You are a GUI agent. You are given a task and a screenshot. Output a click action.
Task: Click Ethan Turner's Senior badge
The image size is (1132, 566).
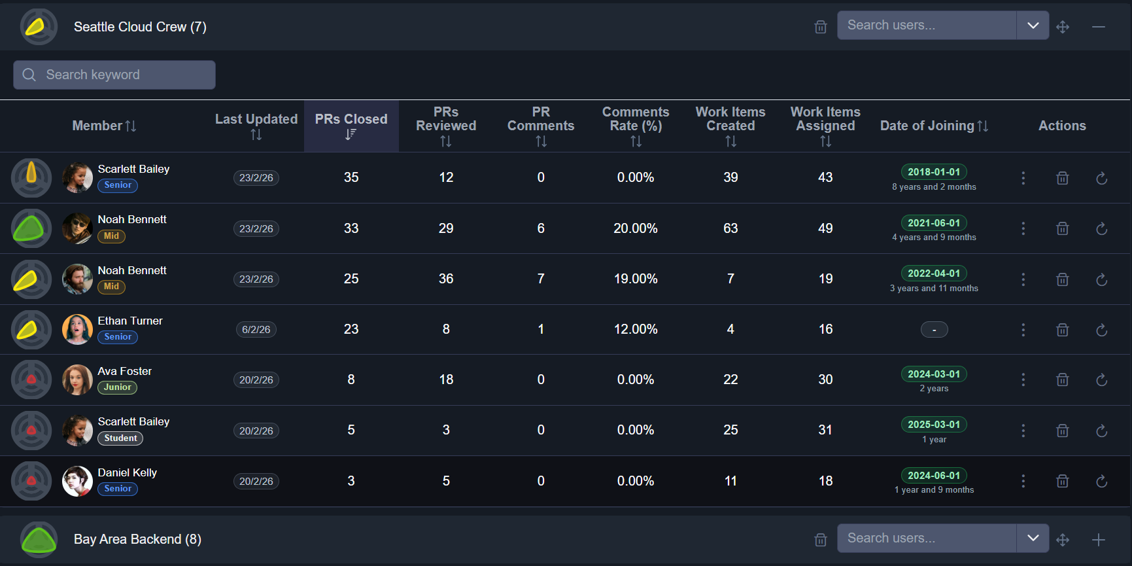(x=118, y=337)
